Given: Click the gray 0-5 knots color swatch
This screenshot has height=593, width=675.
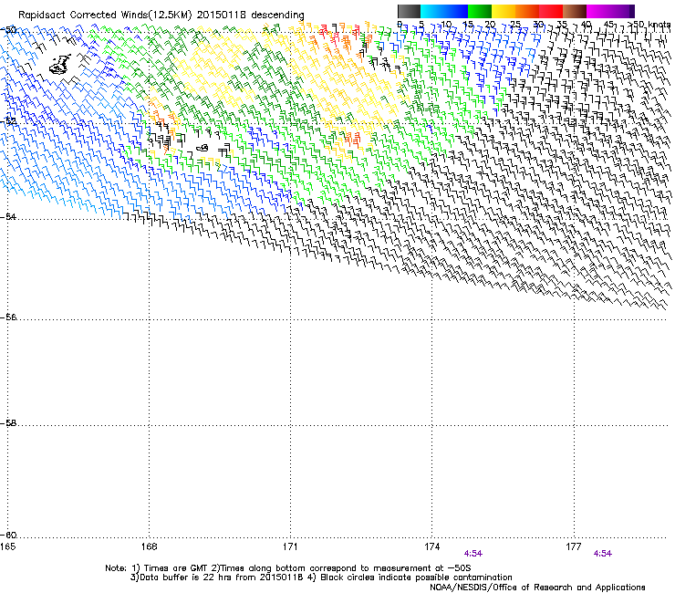Looking at the screenshot, I should [409, 11].
